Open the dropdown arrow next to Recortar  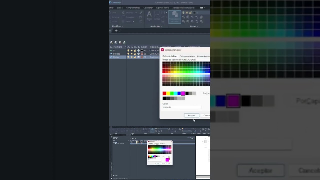[136, 13]
